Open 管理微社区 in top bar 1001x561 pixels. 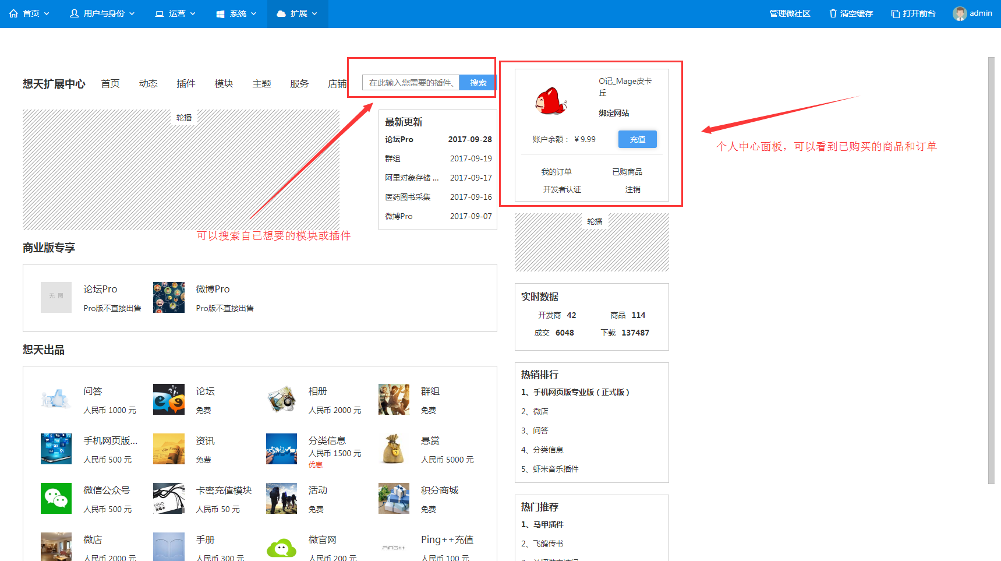tap(790, 13)
